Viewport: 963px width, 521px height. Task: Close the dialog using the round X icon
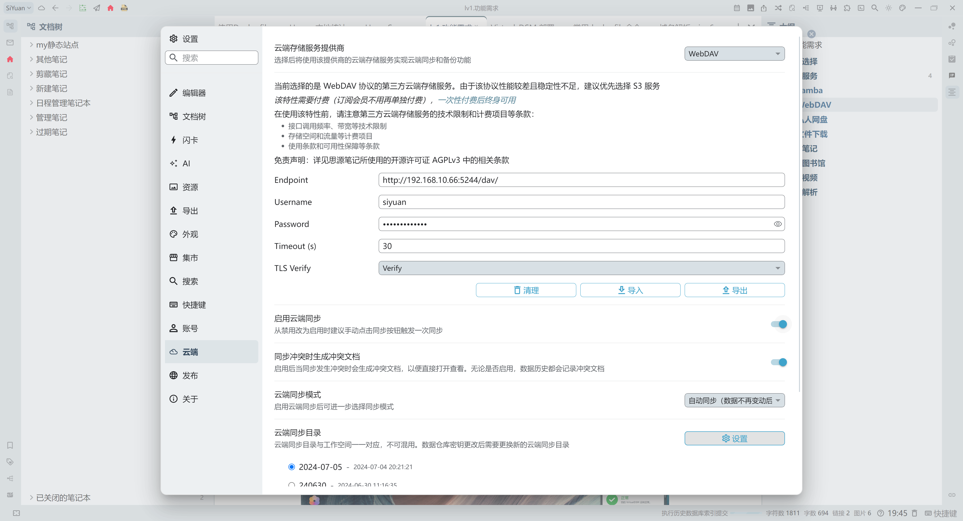(x=811, y=34)
